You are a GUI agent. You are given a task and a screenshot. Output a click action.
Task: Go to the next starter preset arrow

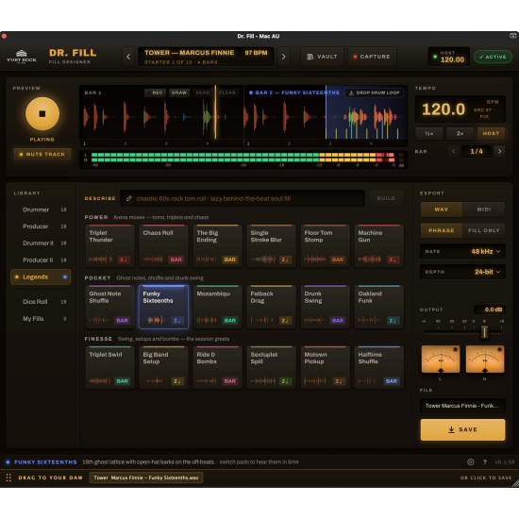point(283,57)
